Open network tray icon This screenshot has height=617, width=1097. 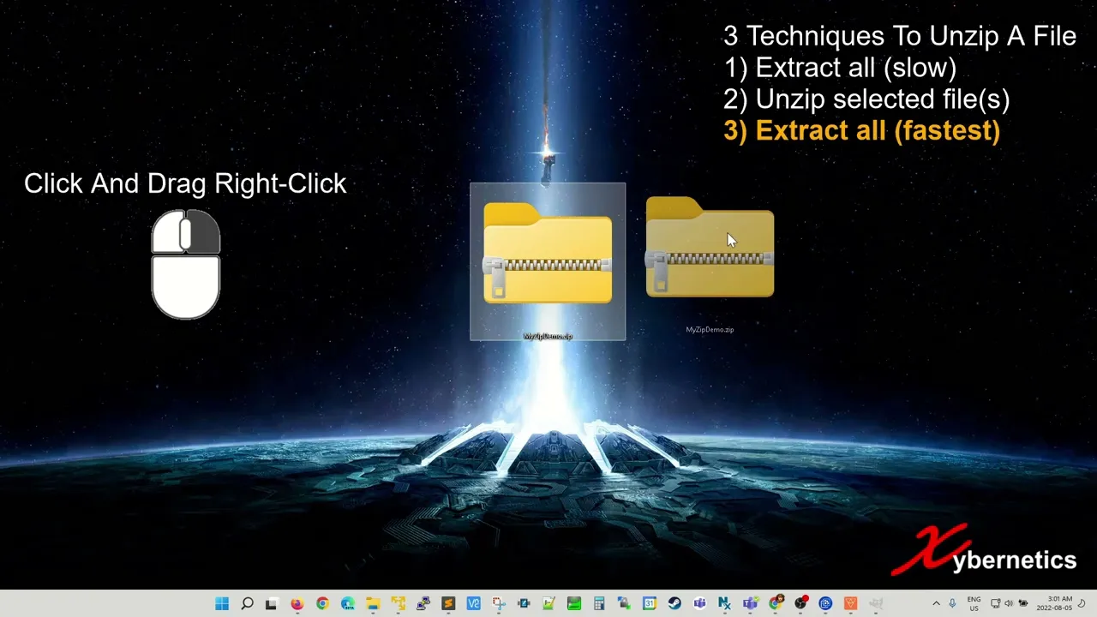click(x=995, y=603)
